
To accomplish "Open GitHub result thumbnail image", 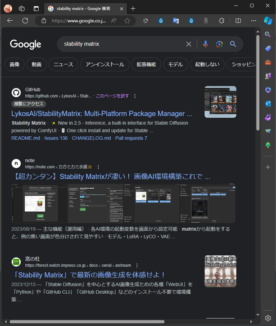I will point(220,102).
